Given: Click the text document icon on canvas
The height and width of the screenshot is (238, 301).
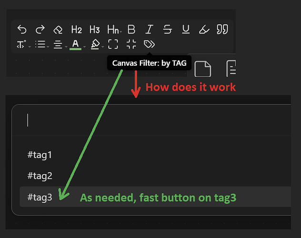Looking at the screenshot, I should pos(231,69).
